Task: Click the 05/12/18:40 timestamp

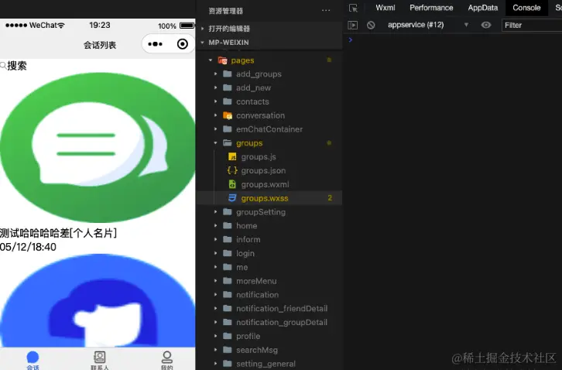Action: click(28, 247)
